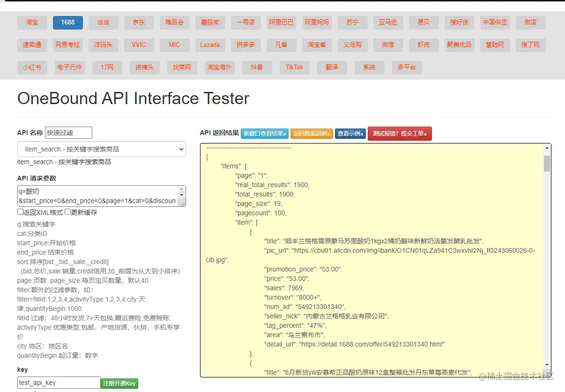Open the 义乌购 tab
Image resolution: width=565 pixels, height=392 pixels.
[353, 45]
